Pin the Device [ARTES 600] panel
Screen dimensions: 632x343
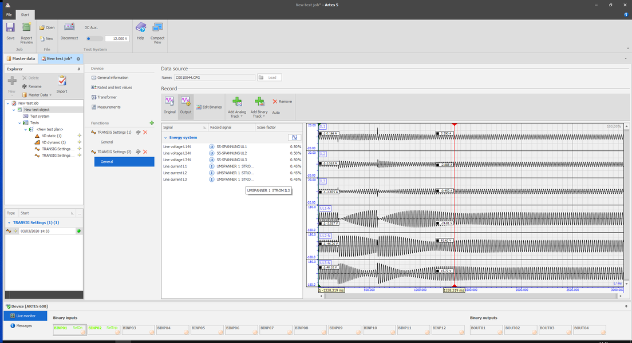point(626,306)
